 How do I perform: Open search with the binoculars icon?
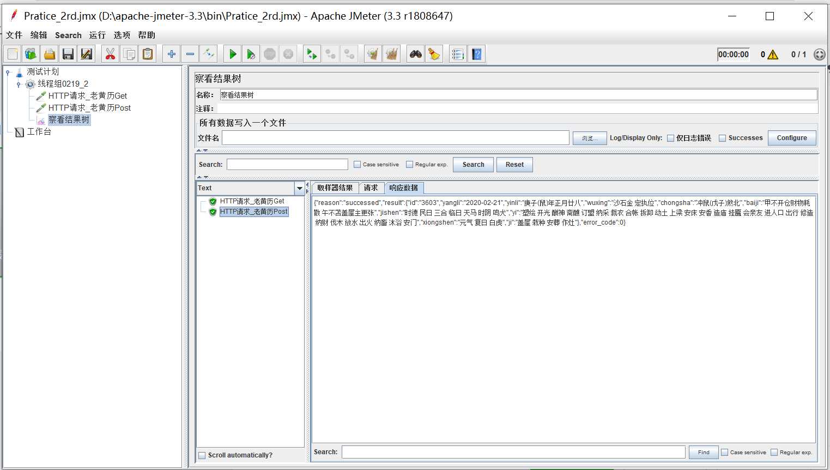pyautogui.click(x=416, y=54)
